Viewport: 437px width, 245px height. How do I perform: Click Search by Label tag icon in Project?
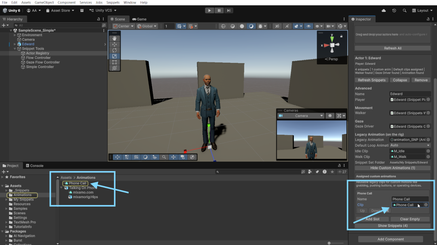(x=317, y=172)
